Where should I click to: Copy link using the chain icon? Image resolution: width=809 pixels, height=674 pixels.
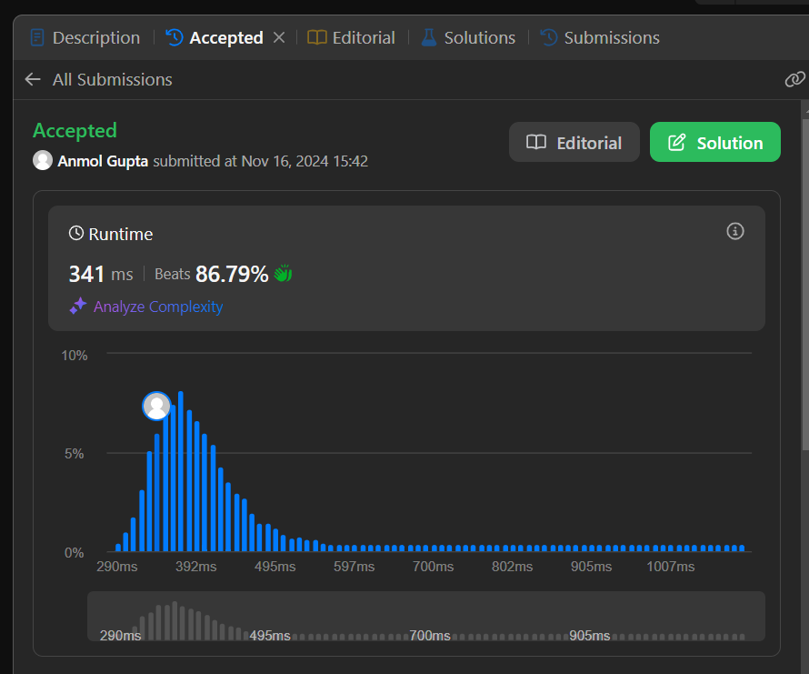click(794, 79)
